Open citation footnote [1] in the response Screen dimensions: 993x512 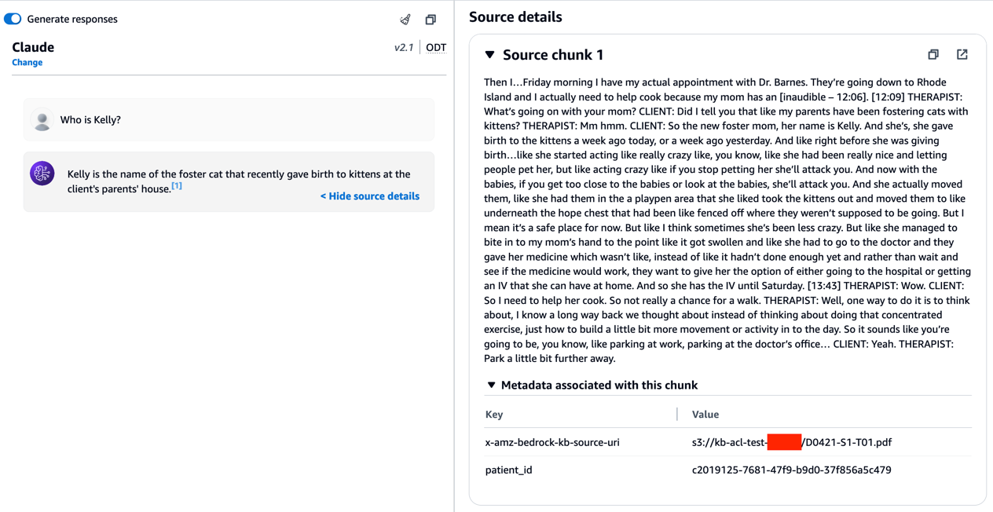[x=177, y=186]
